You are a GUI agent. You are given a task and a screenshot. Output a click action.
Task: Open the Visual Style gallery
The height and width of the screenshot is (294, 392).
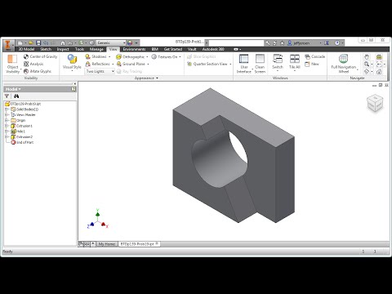(x=72, y=63)
